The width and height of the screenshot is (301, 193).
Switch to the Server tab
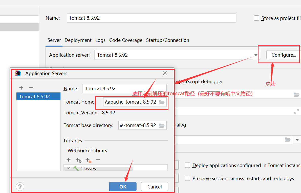click(x=54, y=40)
